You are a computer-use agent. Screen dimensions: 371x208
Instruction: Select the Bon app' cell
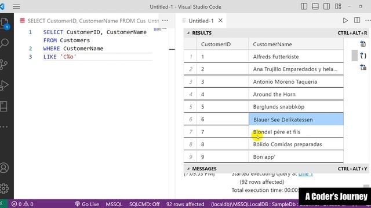(x=296, y=157)
